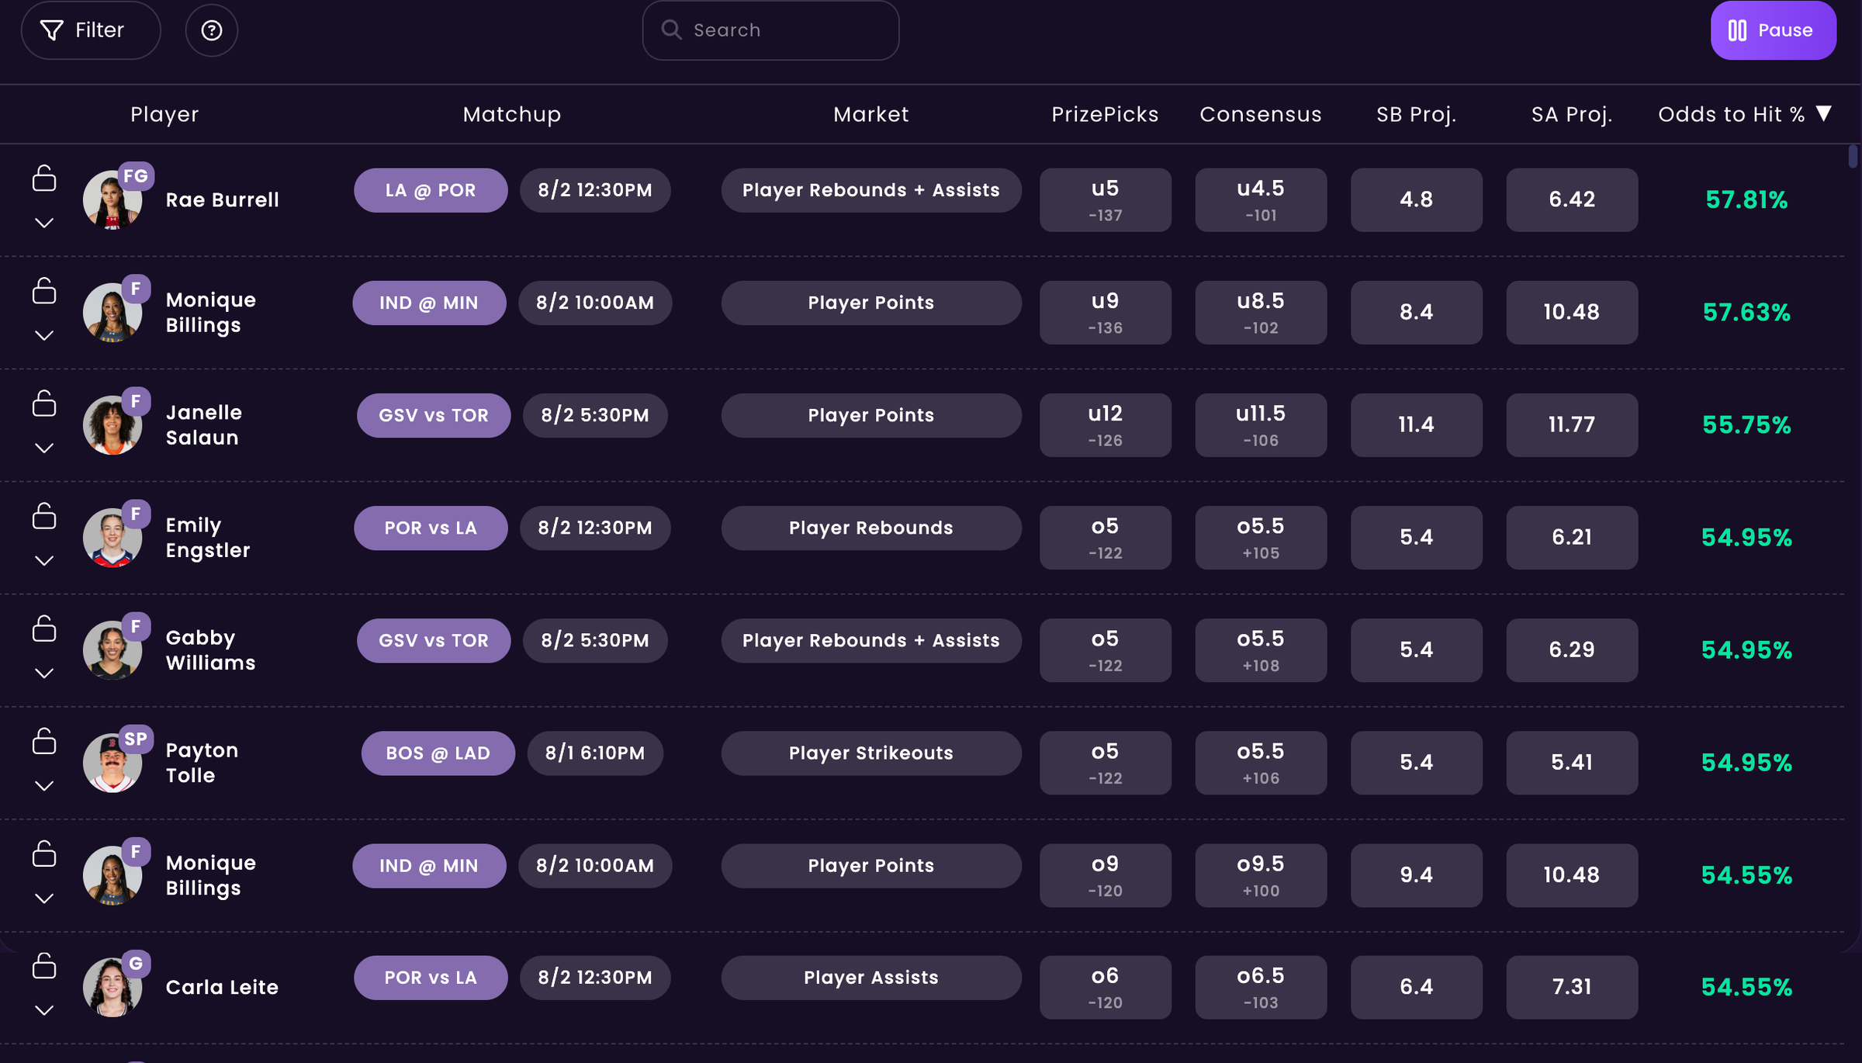The width and height of the screenshot is (1862, 1063).
Task: Toggle lock for Monique Billings o9 row
Action: pyautogui.click(x=44, y=853)
